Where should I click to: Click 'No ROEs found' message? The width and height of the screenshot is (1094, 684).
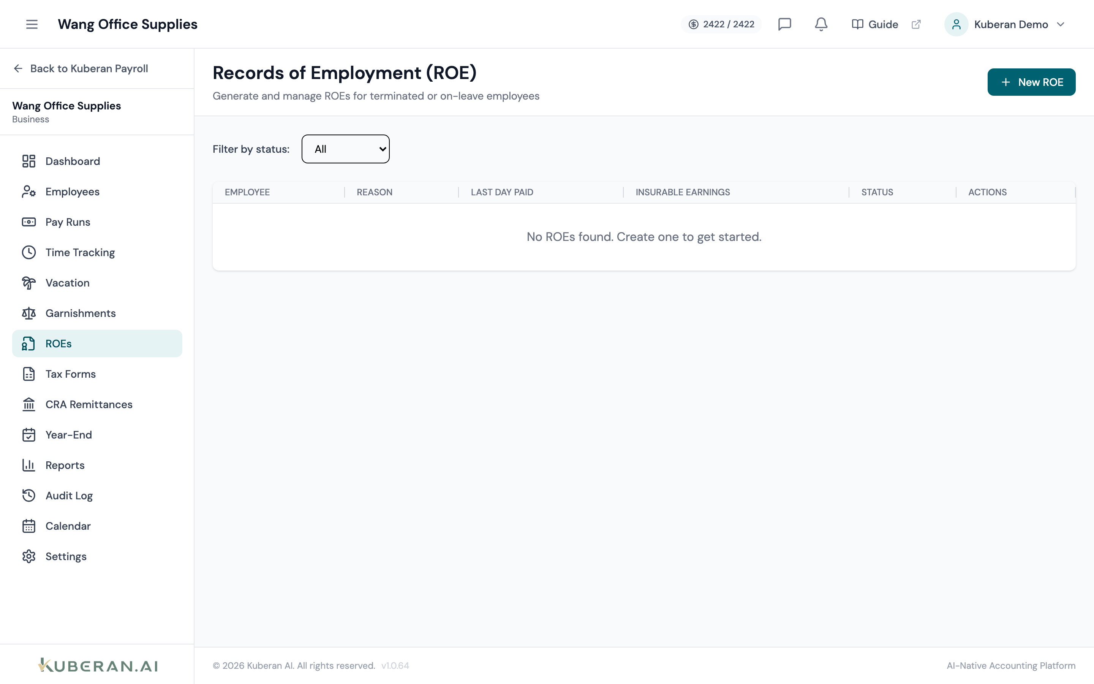[x=644, y=237]
